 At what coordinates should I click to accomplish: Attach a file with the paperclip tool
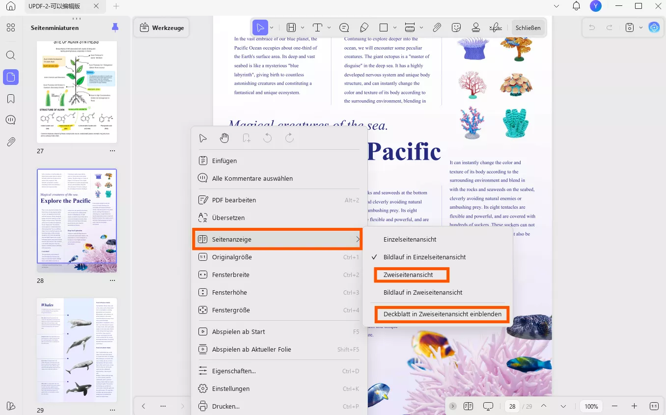click(437, 28)
